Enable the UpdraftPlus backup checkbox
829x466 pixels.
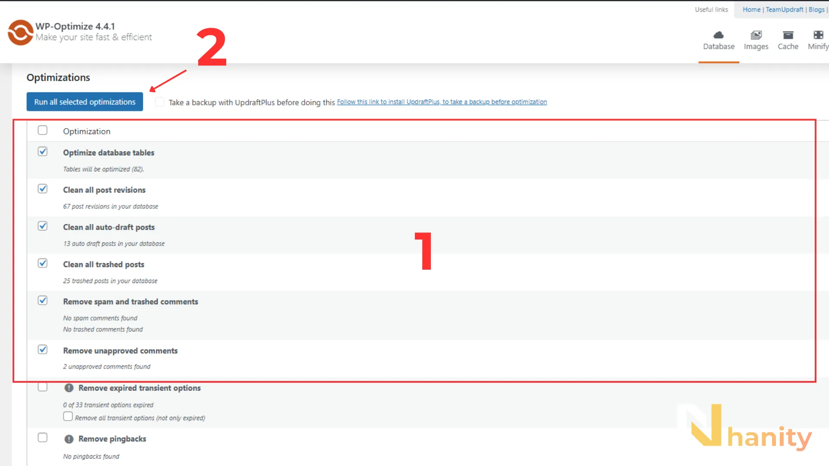tap(160, 102)
